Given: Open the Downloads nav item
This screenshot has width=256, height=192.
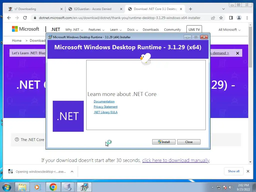Looking at the screenshot, I should click(151, 30).
